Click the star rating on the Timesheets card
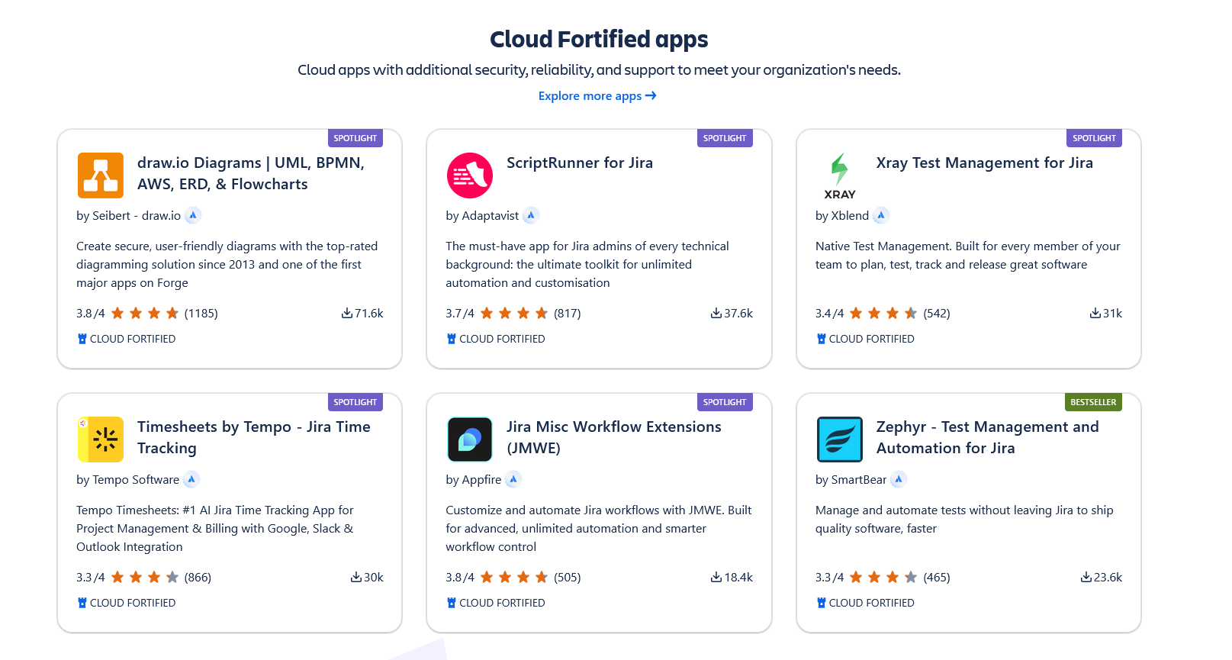Image resolution: width=1232 pixels, height=660 pixels. pos(145,578)
